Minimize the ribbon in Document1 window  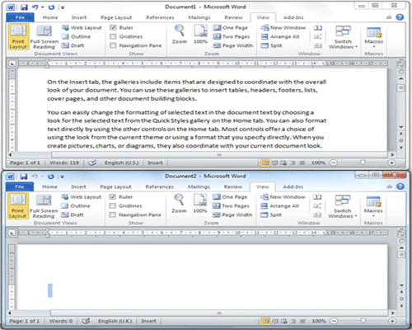[x=389, y=17]
